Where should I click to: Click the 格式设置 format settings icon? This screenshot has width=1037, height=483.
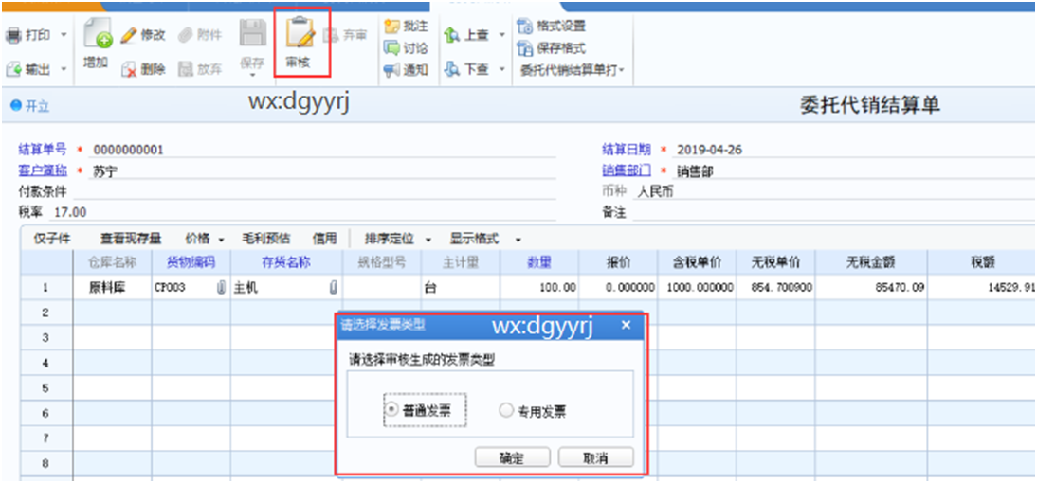525,27
